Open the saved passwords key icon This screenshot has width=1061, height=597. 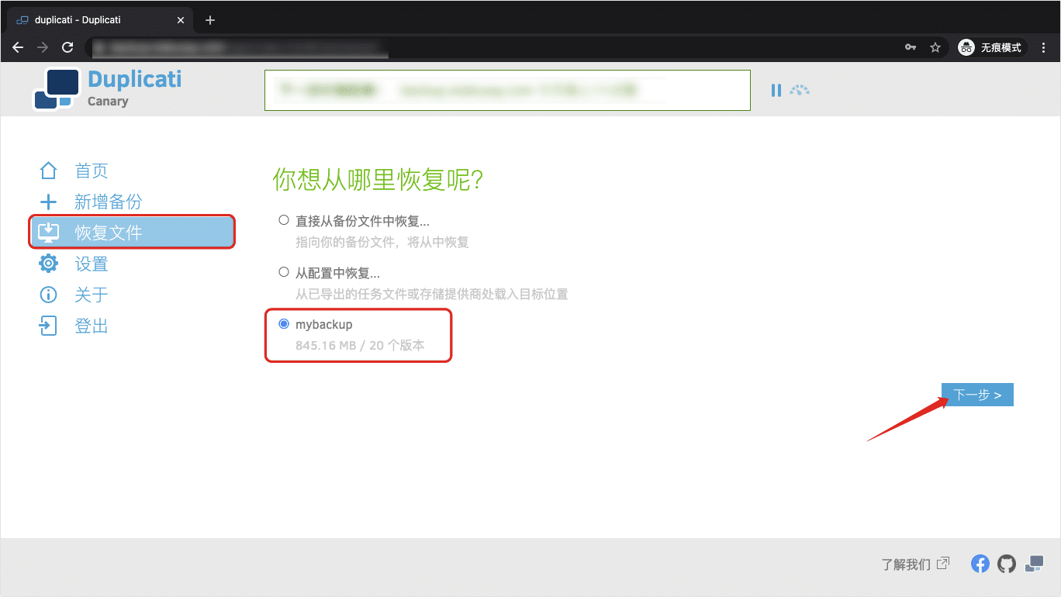click(x=911, y=47)
